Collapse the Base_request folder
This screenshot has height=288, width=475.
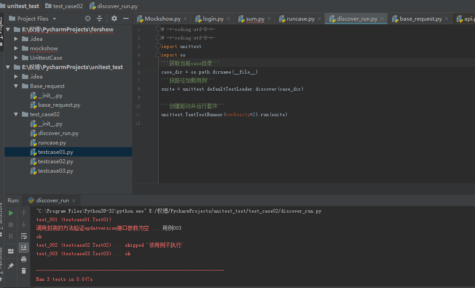(x=16, y=86)
